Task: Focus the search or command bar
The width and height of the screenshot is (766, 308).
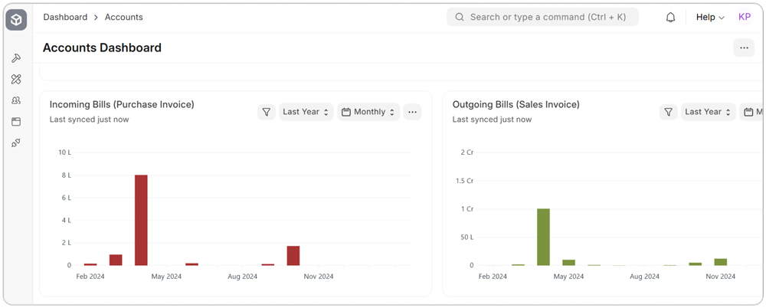Action: point(543,17)
